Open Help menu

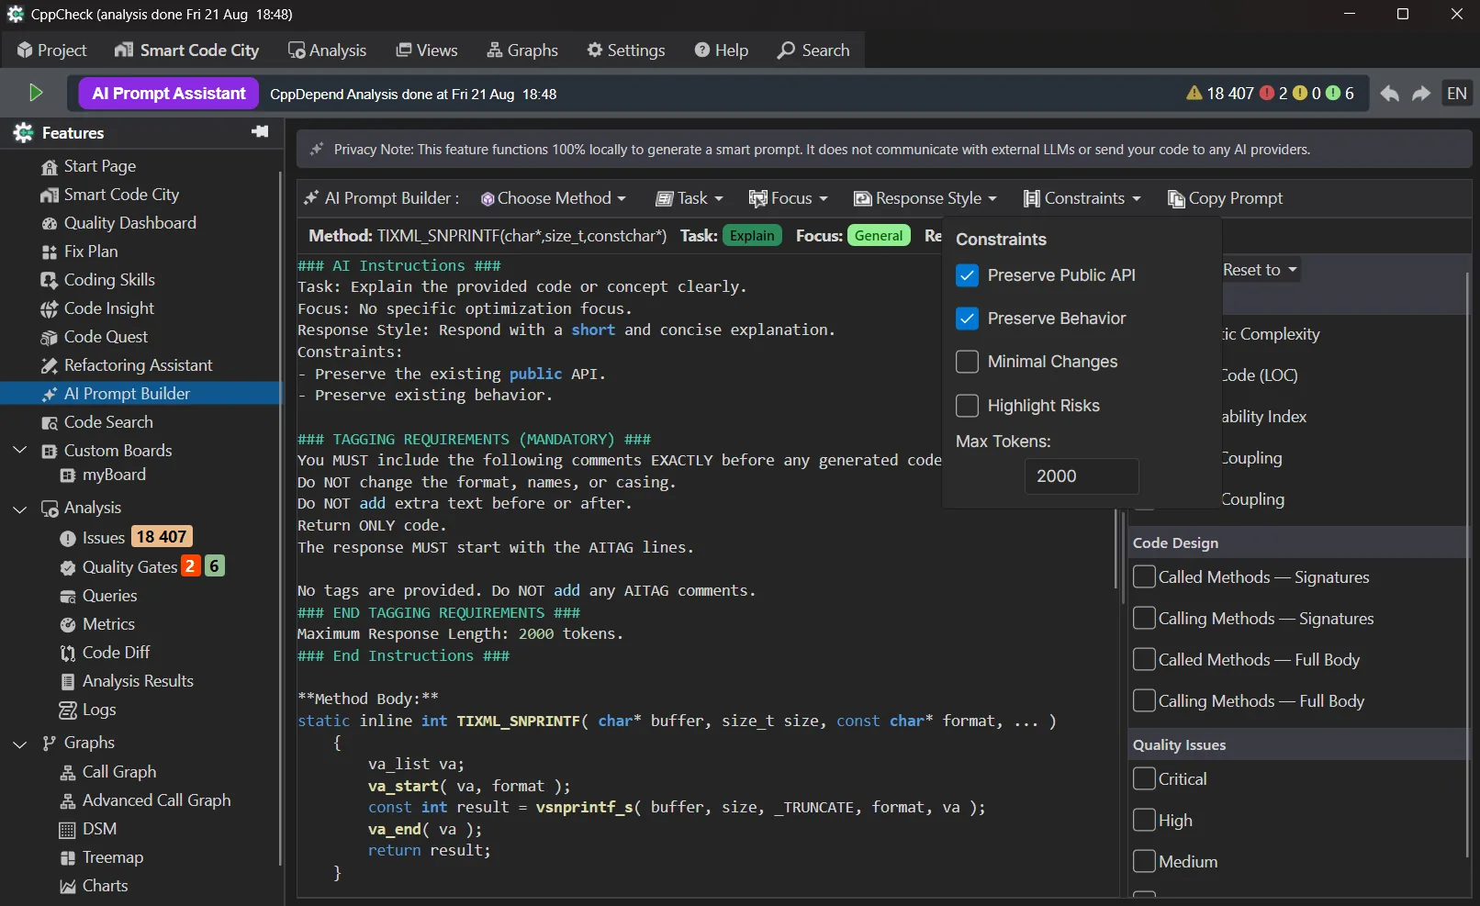(722, 50)
